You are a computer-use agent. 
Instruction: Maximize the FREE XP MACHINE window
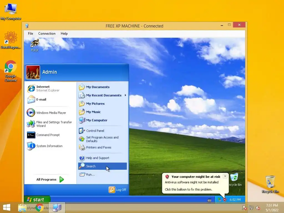tap(229, 25)
